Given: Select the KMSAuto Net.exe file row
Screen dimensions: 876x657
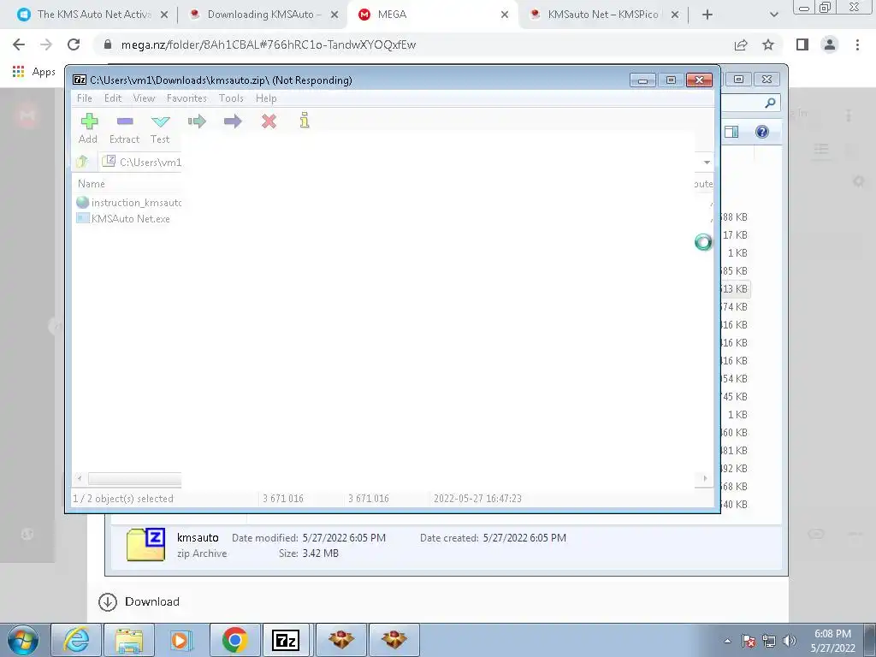Looking at the screenshot, I should (x=123, y=219).
